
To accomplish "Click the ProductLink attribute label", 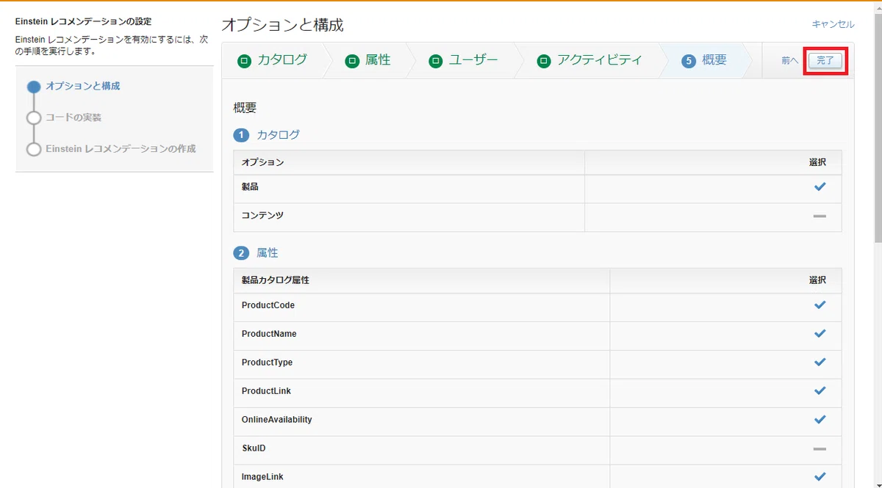I will pyautogui.click(x=266, y=391).
